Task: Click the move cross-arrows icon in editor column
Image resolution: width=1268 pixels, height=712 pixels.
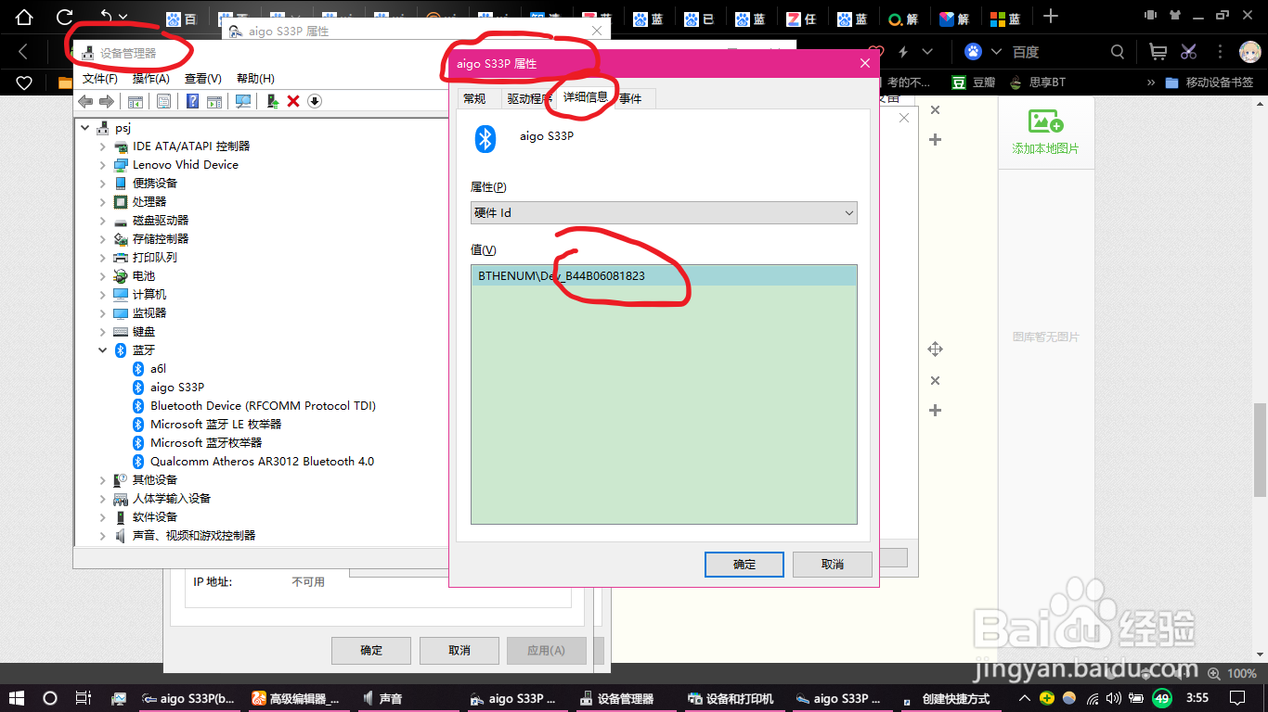Action: click(935, 350)
